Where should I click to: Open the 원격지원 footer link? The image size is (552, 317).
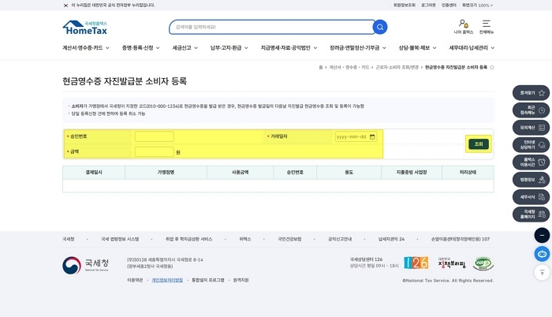click(241, 281)
